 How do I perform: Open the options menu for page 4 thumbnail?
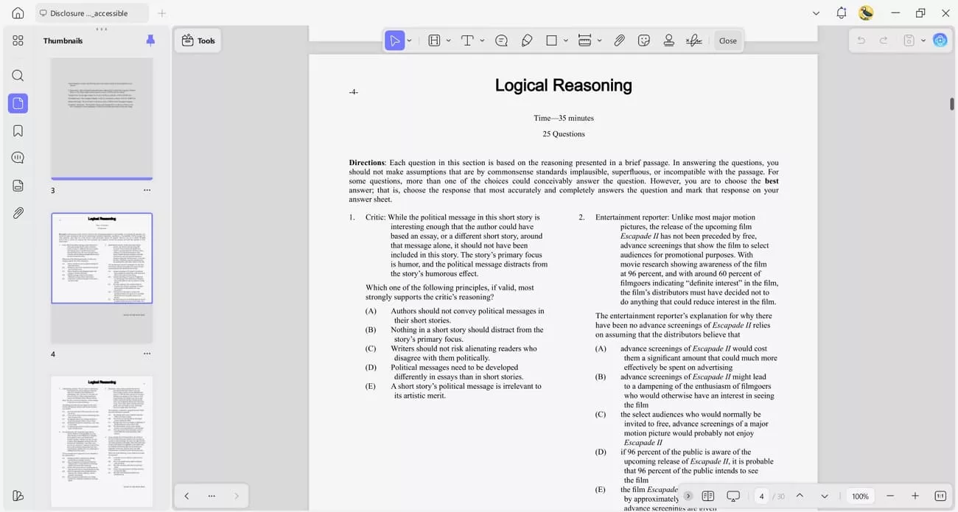point(147,354)
